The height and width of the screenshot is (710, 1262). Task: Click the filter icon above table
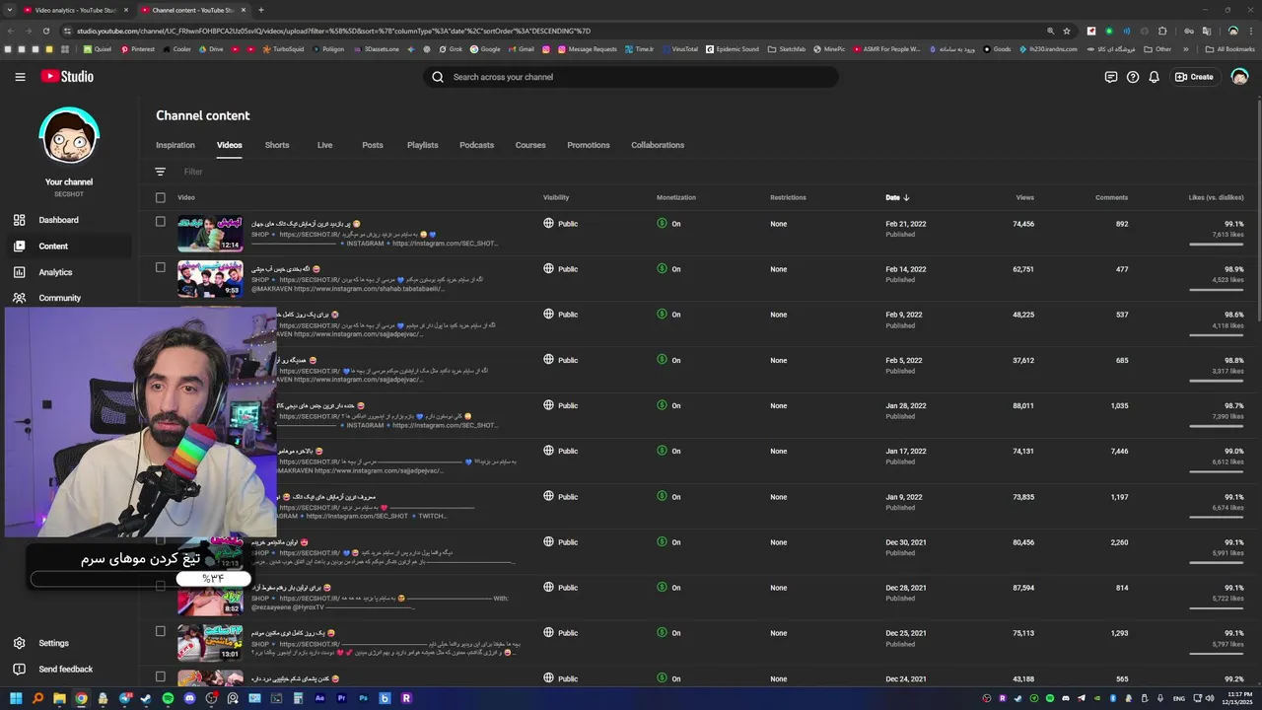pos(160,172)
